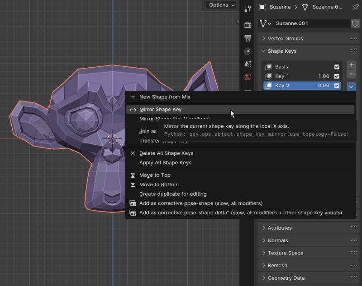Image resolution: width=362 pixels, height=286 pixels.
Task: Add a shape key with the plus button
Action: coord(351,64)
